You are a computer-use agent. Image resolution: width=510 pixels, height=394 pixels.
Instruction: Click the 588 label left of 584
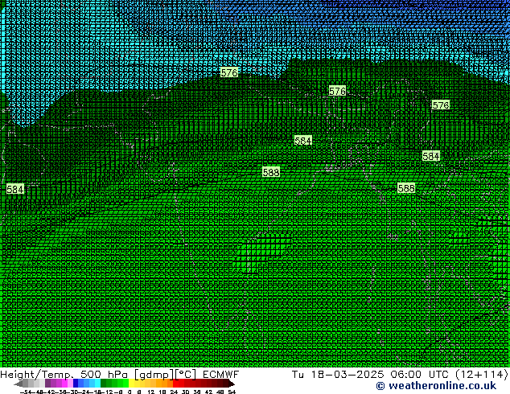click(x=270, y=172)
